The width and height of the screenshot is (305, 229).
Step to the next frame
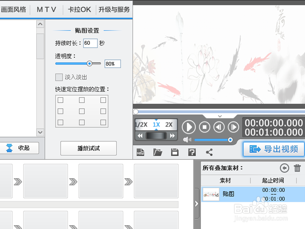(x=233, y=127)
